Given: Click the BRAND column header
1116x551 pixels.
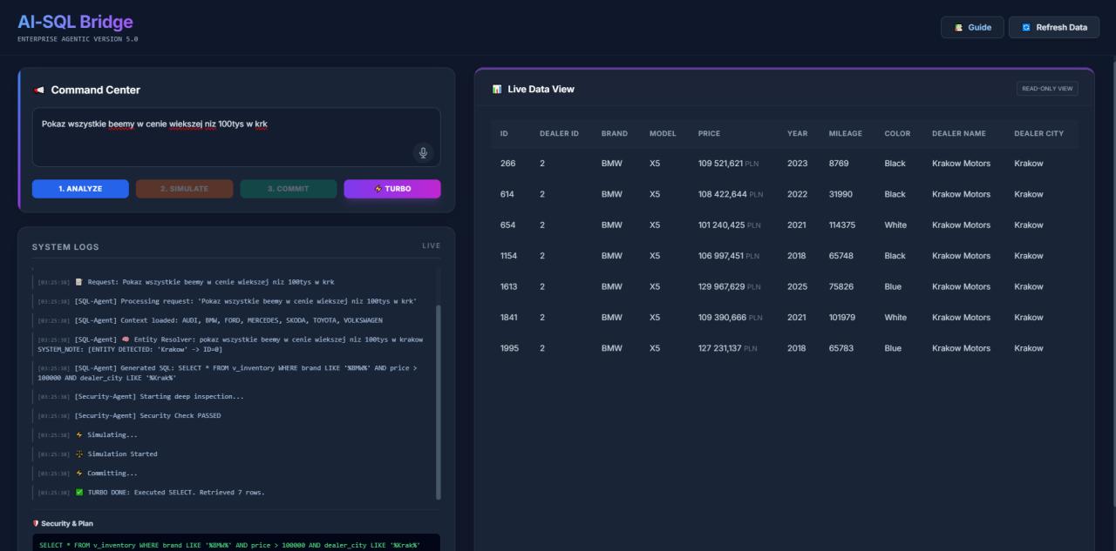Looking at the screenshot, I should (615, 134).
